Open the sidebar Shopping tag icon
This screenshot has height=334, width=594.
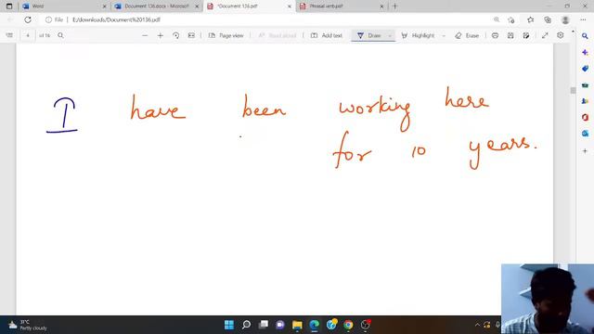[585, 69]
